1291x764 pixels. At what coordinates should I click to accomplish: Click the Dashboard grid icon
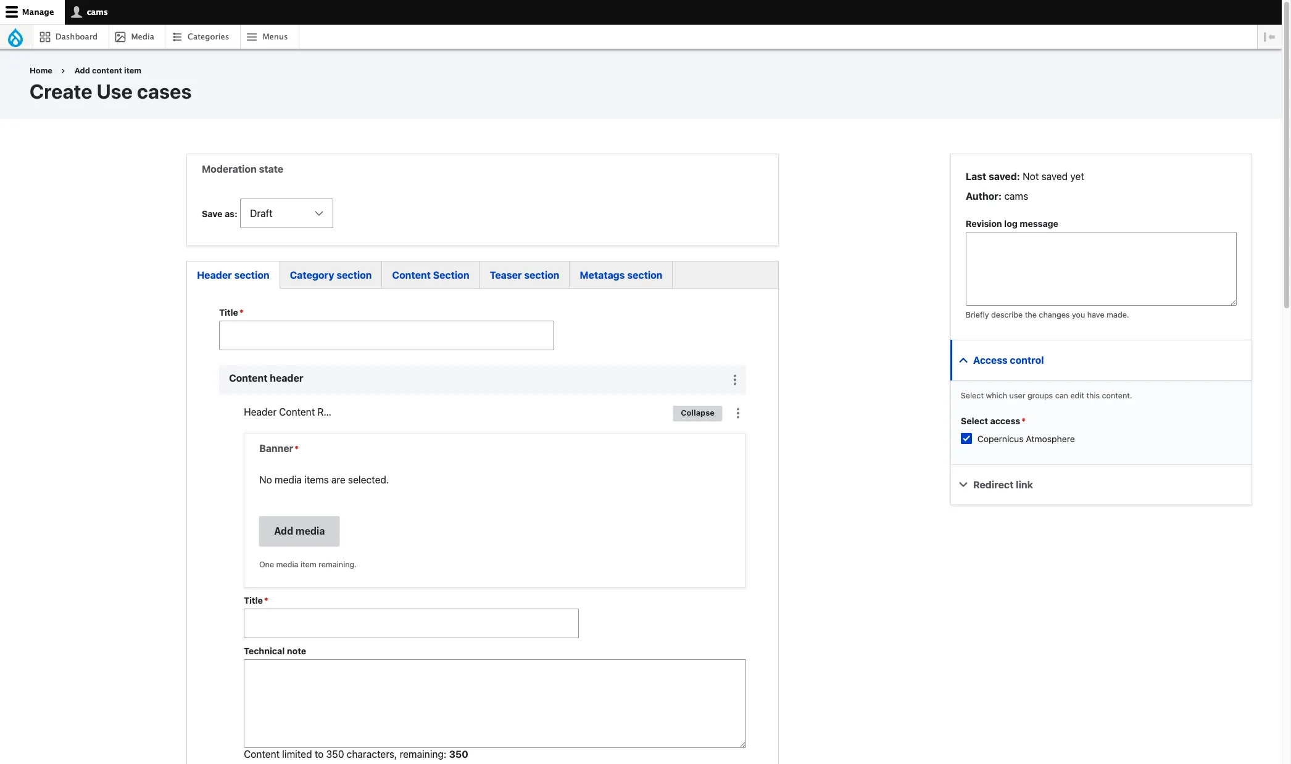pos(45,37)
